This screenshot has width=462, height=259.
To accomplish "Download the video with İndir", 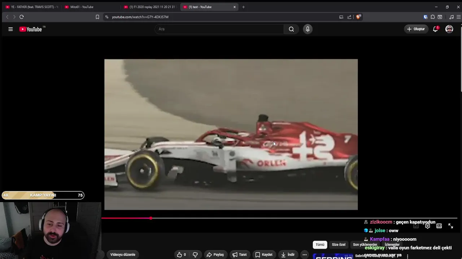I will (288, 255).
